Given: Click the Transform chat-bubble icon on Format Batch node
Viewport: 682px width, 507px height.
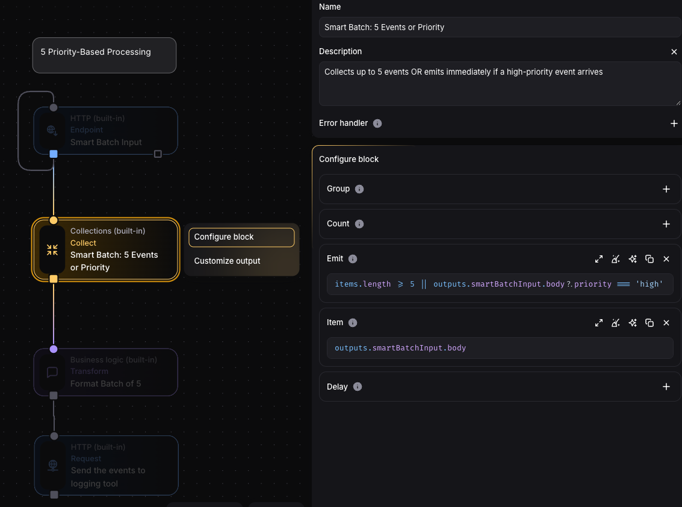Looking at the screenshot, I should coord(52,372).
